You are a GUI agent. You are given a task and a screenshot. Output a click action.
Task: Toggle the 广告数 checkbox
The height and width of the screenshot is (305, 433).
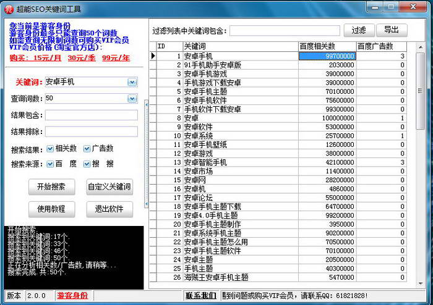(87, 149)
